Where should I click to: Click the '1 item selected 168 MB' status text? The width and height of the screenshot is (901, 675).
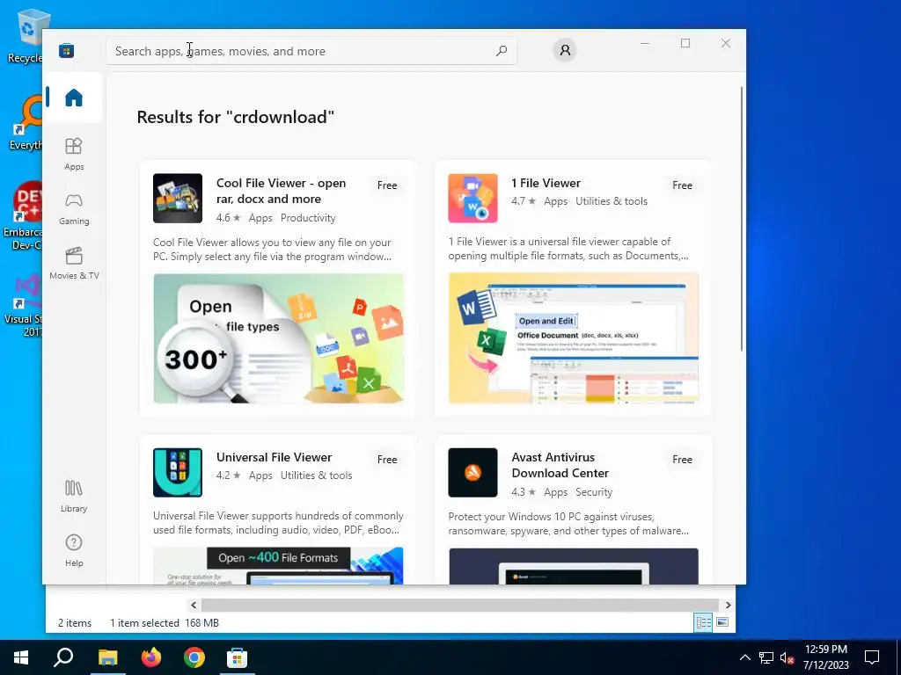[x=165, y=623]
